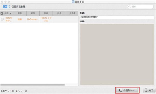The image size is (156, 94).
Task: Click the search field 搜索
Action: [140, 7]
